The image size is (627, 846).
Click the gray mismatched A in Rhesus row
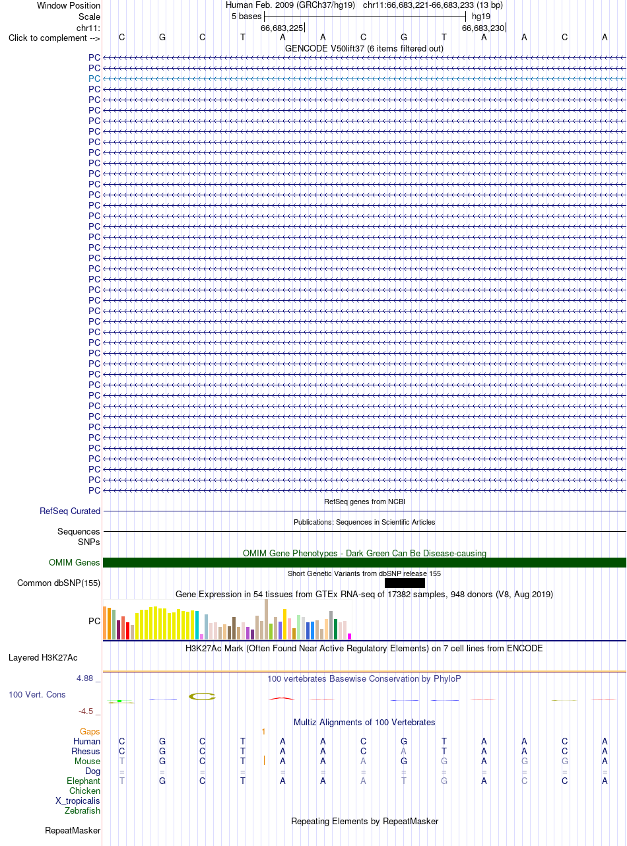coord(403,751)
